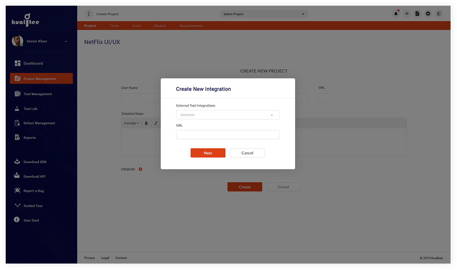This screenshot has height=270, width=457.
Task: Click the three-dot menu beside Create Project
Action: coord(89,14)
